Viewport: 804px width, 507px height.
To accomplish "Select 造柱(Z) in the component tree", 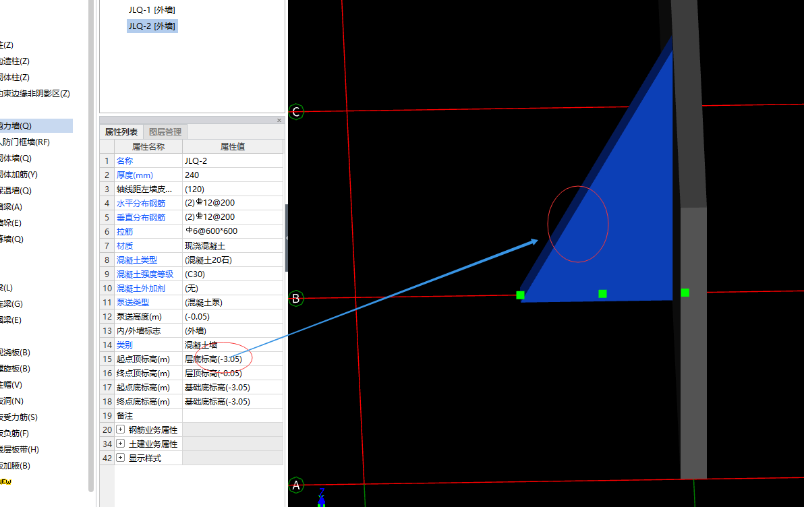I will click(15, 61).
